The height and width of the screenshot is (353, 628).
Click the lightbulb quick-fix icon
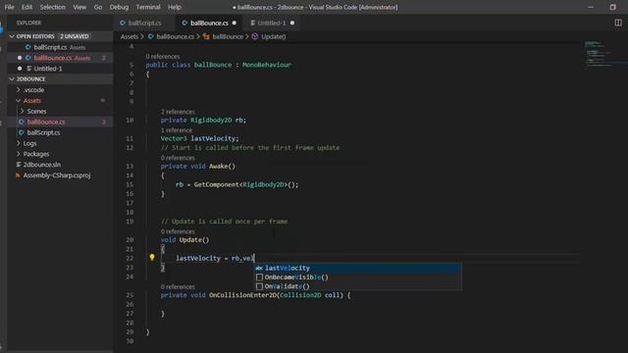(152, 257)
